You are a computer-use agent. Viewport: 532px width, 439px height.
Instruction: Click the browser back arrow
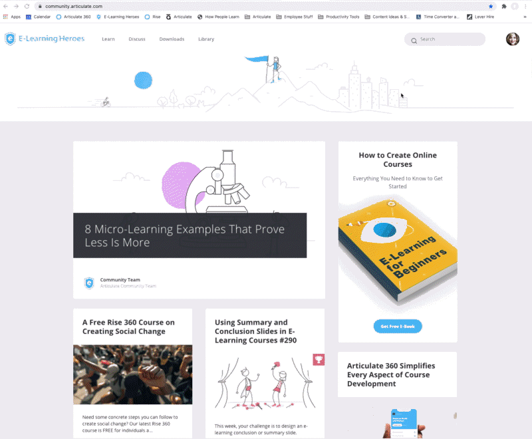point(5,6)
